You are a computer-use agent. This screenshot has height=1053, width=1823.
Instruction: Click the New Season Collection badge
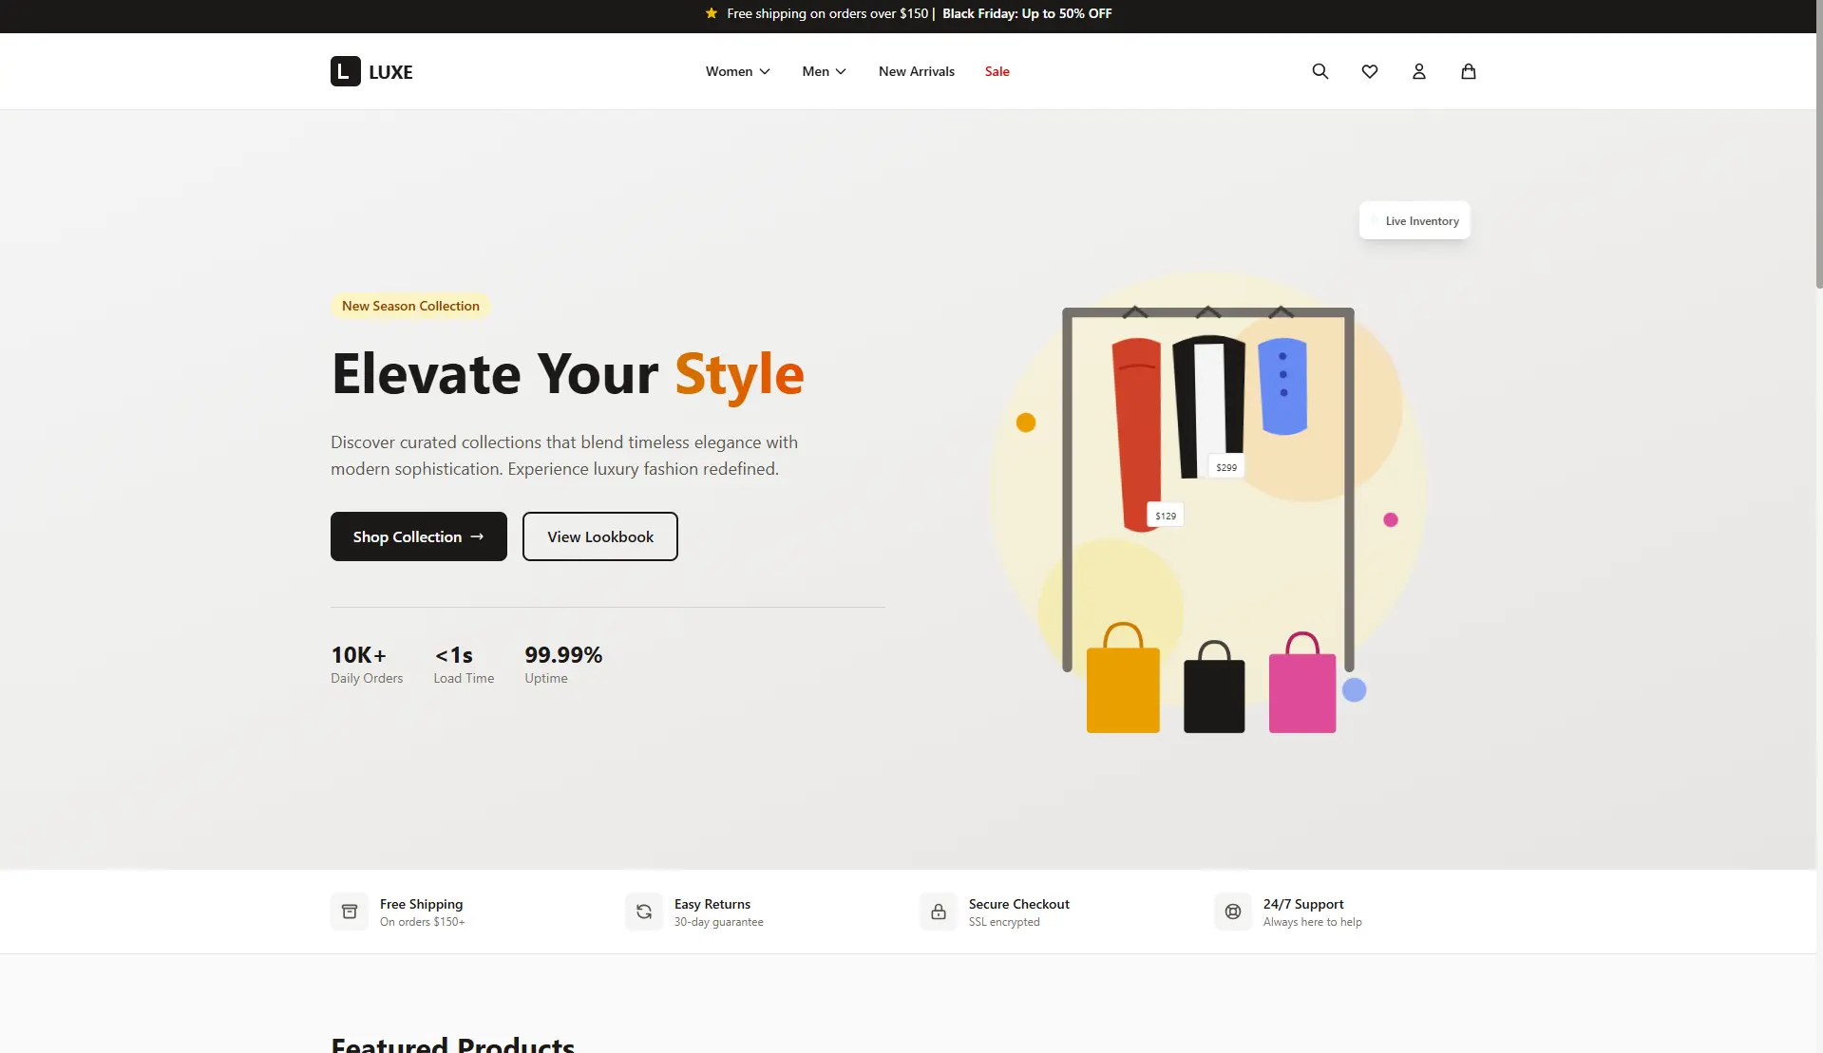click(410, 305)
